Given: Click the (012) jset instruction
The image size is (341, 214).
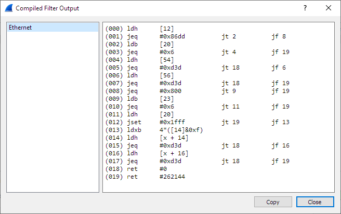Looking at the screenshot, I should tap(135, 122).
